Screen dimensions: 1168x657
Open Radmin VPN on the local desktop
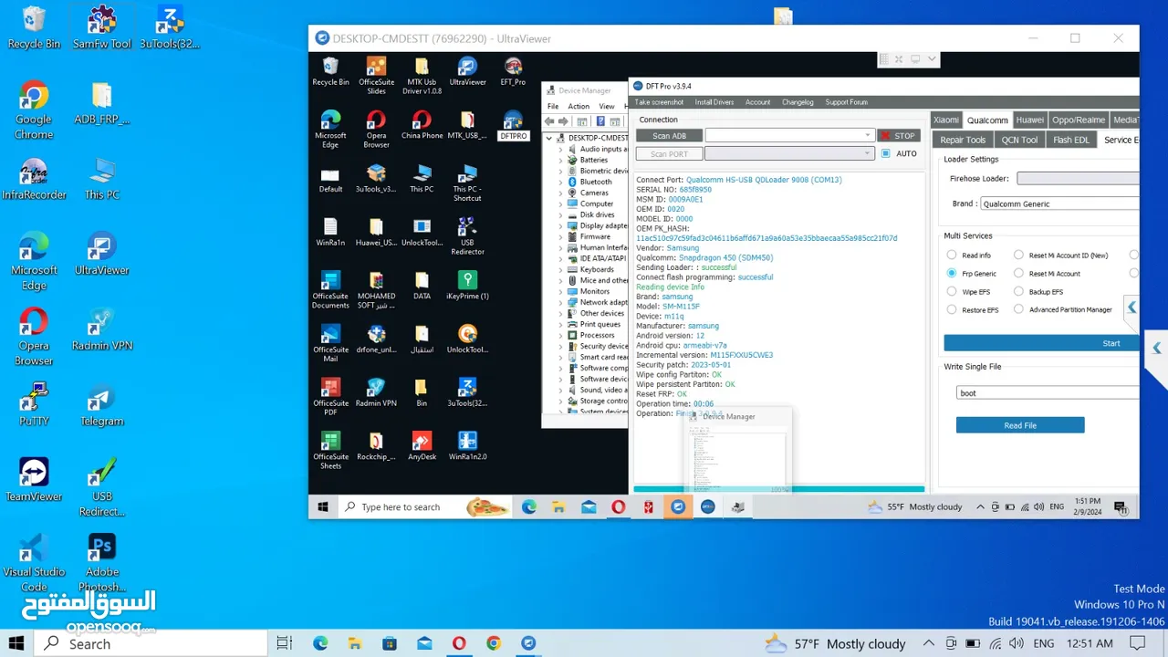pyautogui.click(x=101, y=329)
